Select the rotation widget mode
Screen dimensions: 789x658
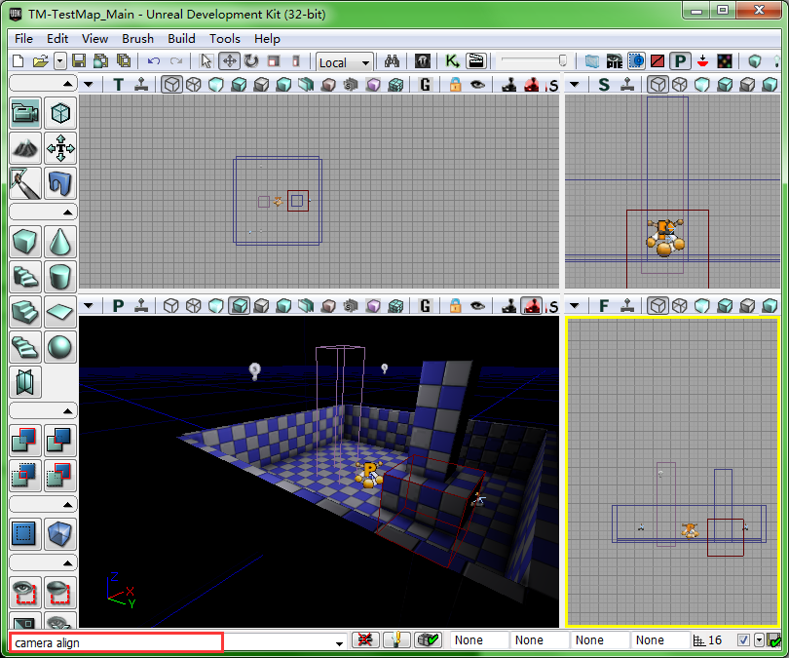(x=251, y=61)
